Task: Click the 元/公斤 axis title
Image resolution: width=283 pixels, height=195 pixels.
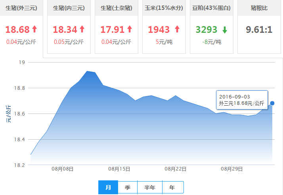Action: (x=8, y=114)
